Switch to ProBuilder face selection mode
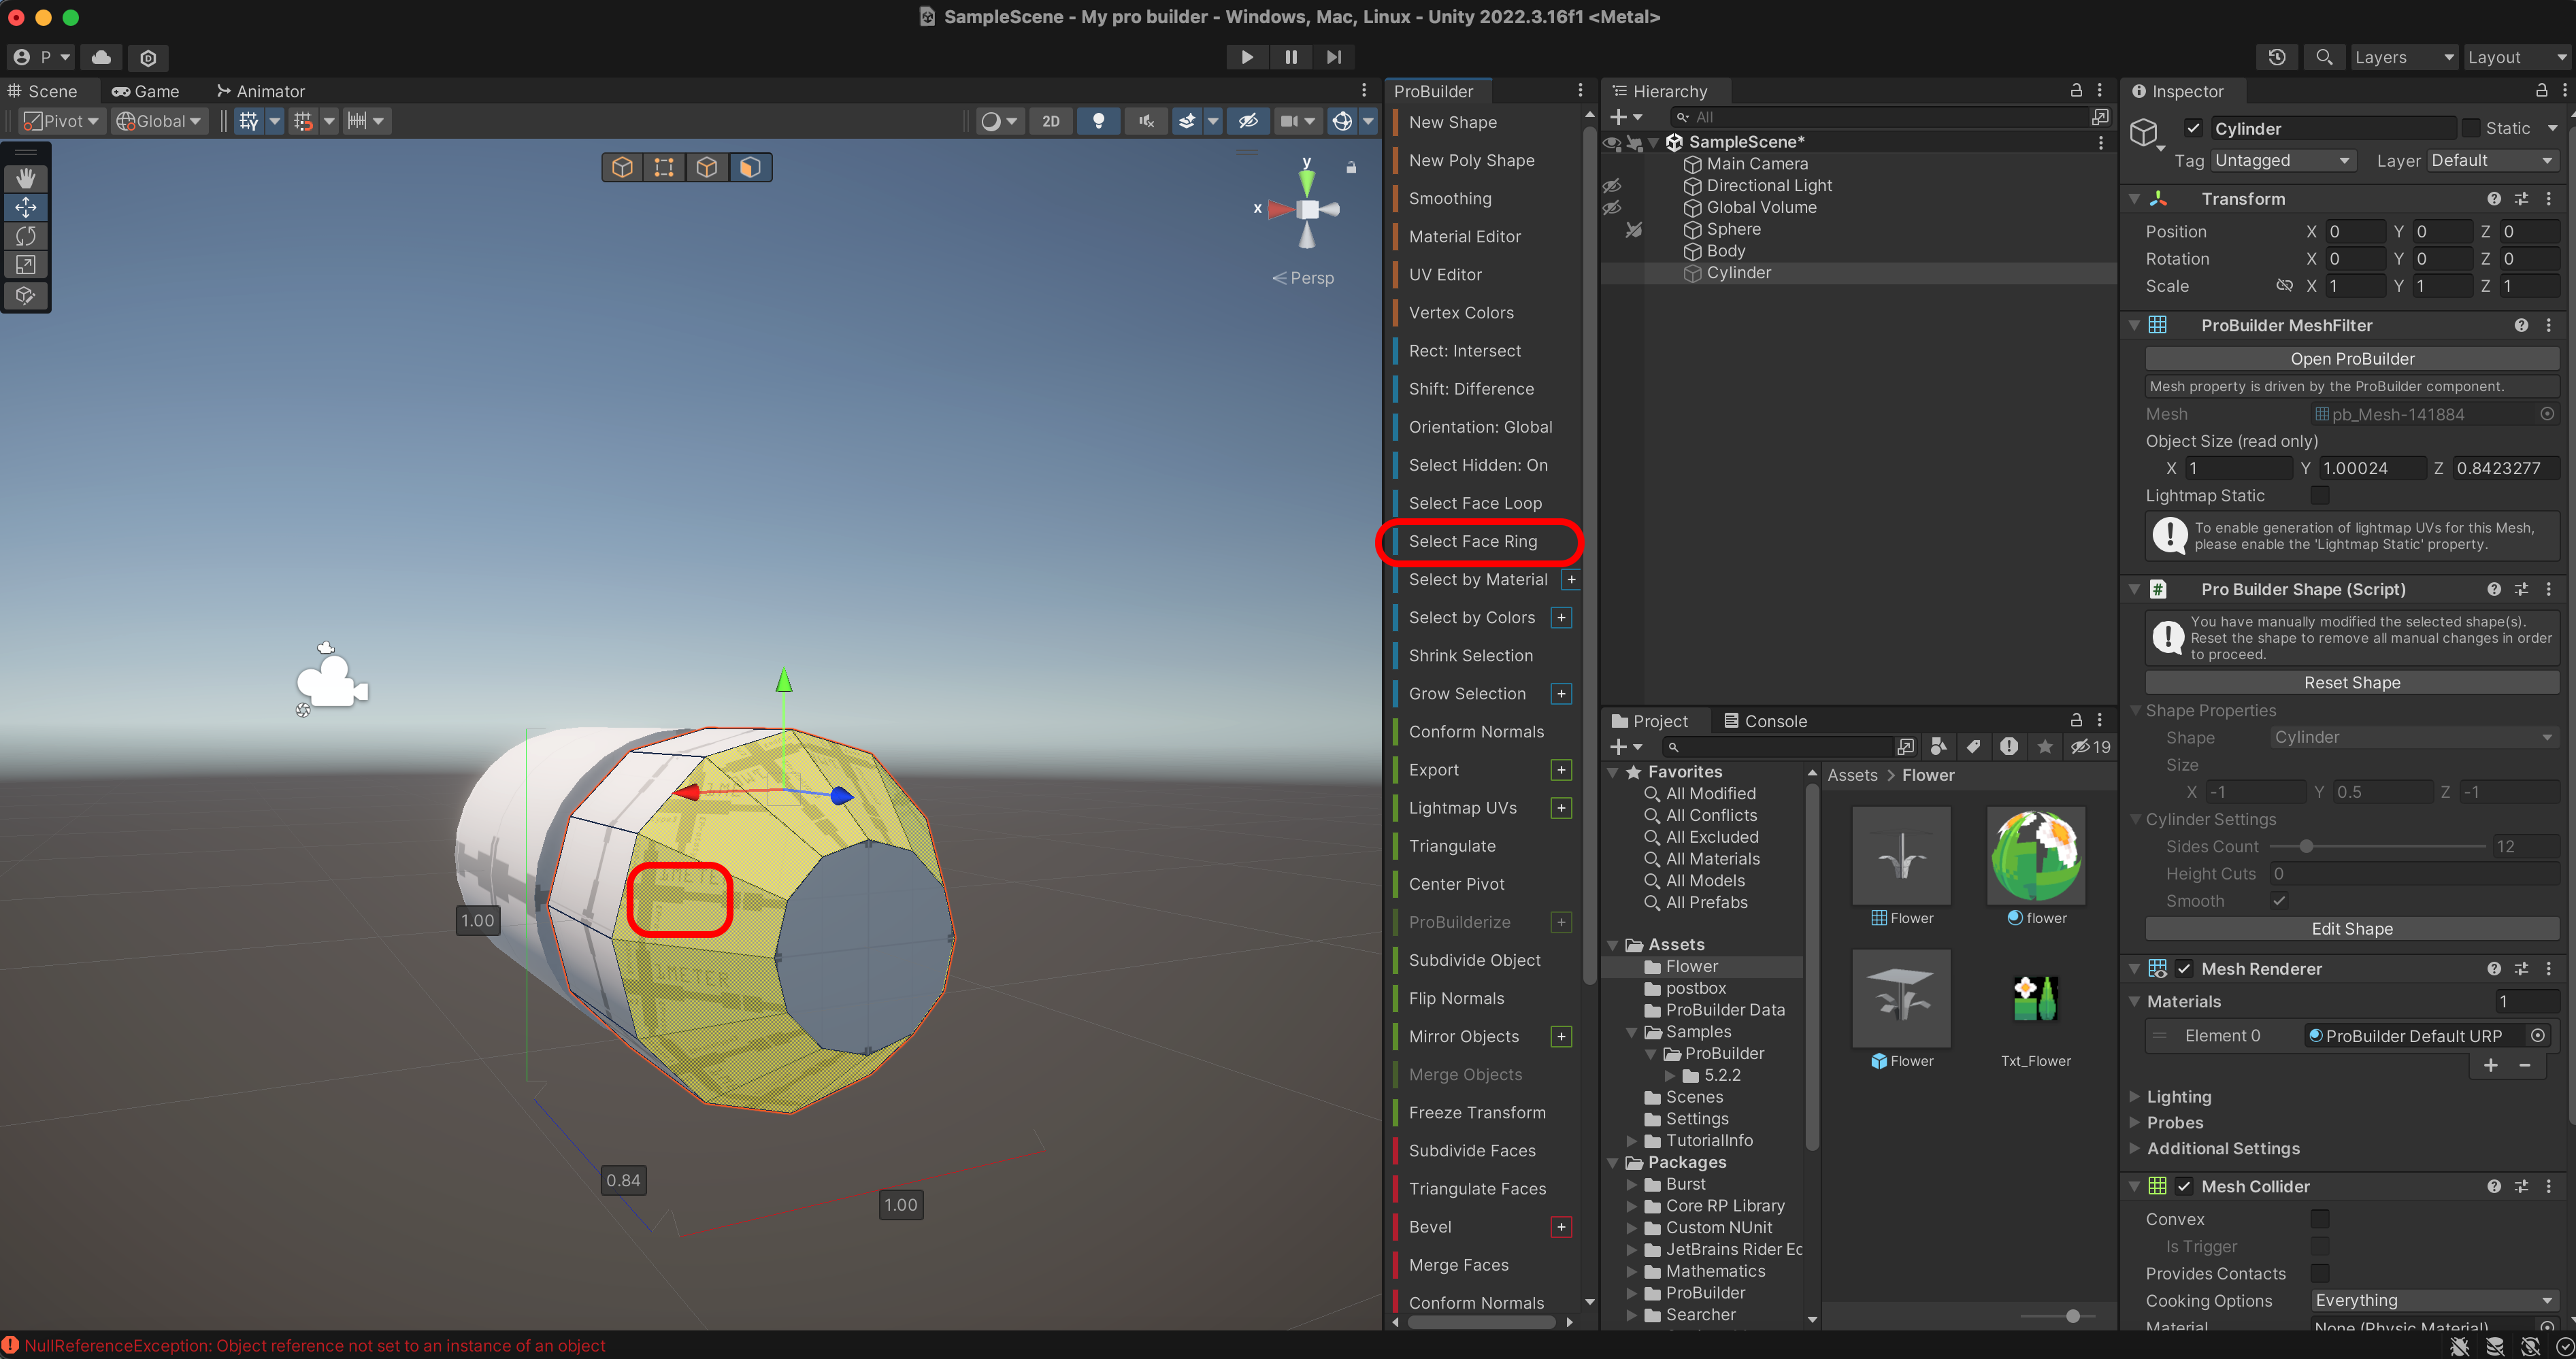 point(749,167)
